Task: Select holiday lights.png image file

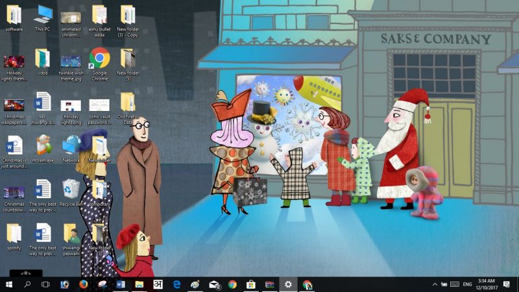Action: (71, 112)
